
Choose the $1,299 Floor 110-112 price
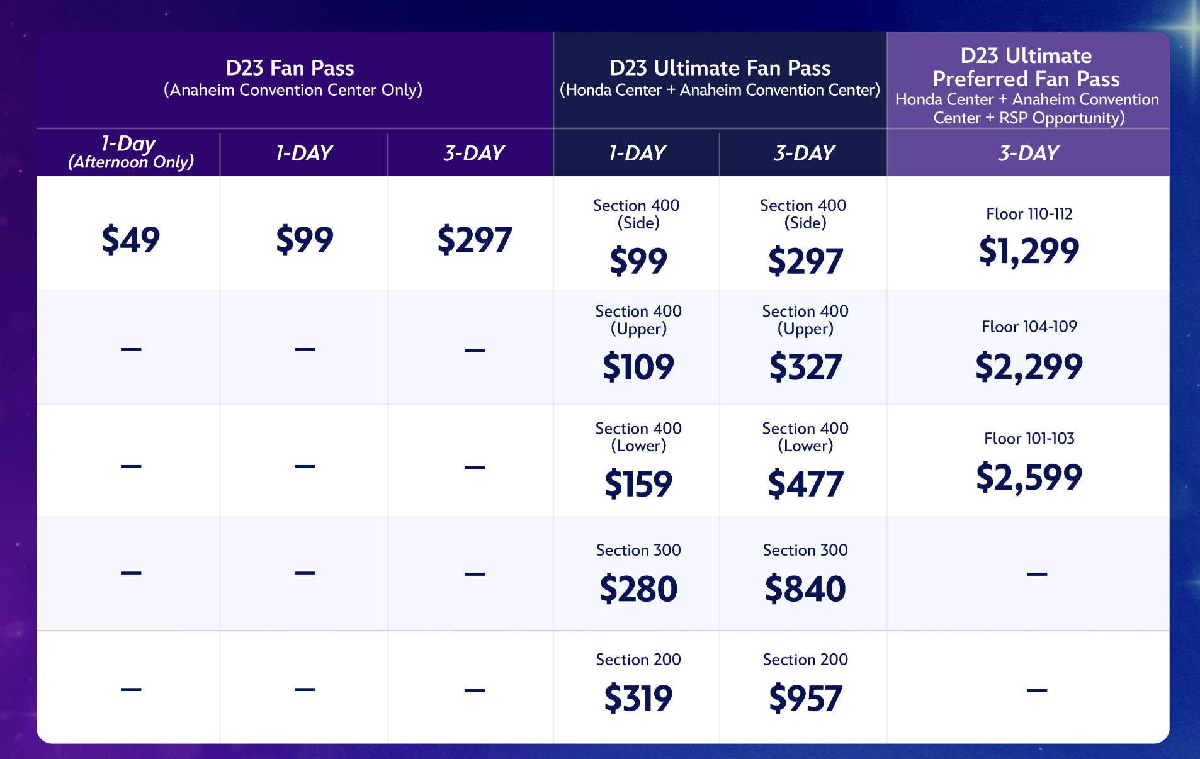1029,250
